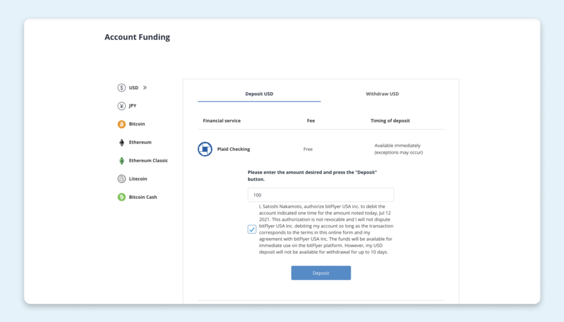This screenshot has height=322, width=564.
Task: Click the Account Funding page title
Action: pos(137,37)
